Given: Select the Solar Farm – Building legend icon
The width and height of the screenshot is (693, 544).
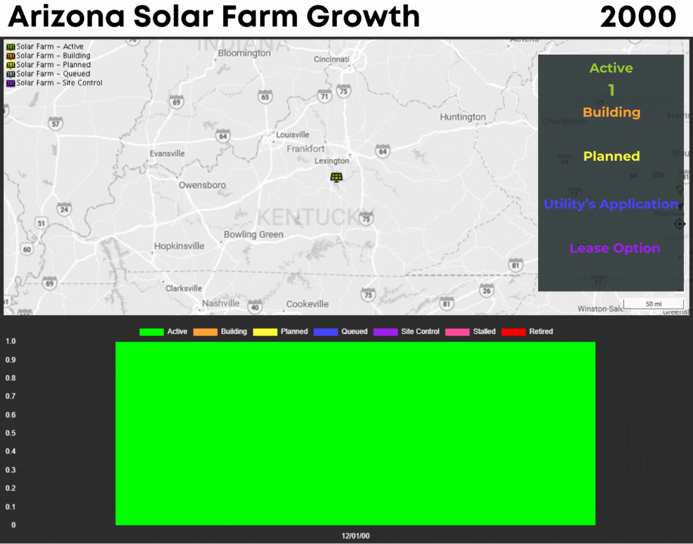Looking at the screenshot, I should pos(10,55).
